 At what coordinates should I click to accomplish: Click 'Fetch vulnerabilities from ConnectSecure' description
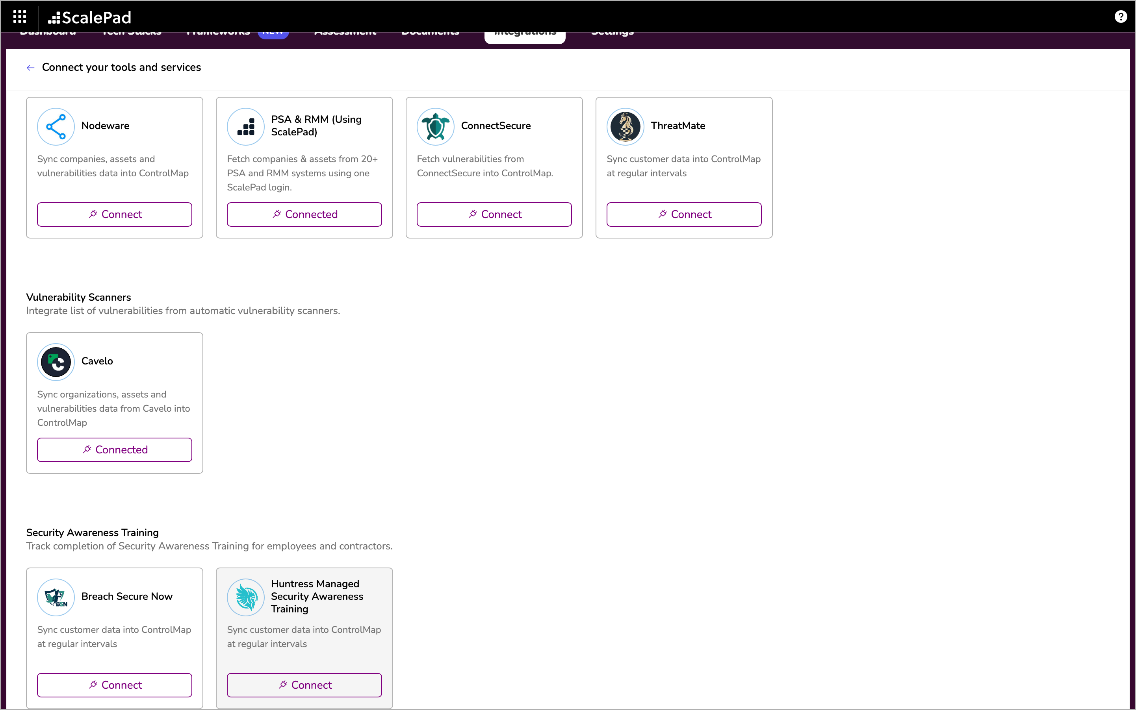(x=485, y=166)
